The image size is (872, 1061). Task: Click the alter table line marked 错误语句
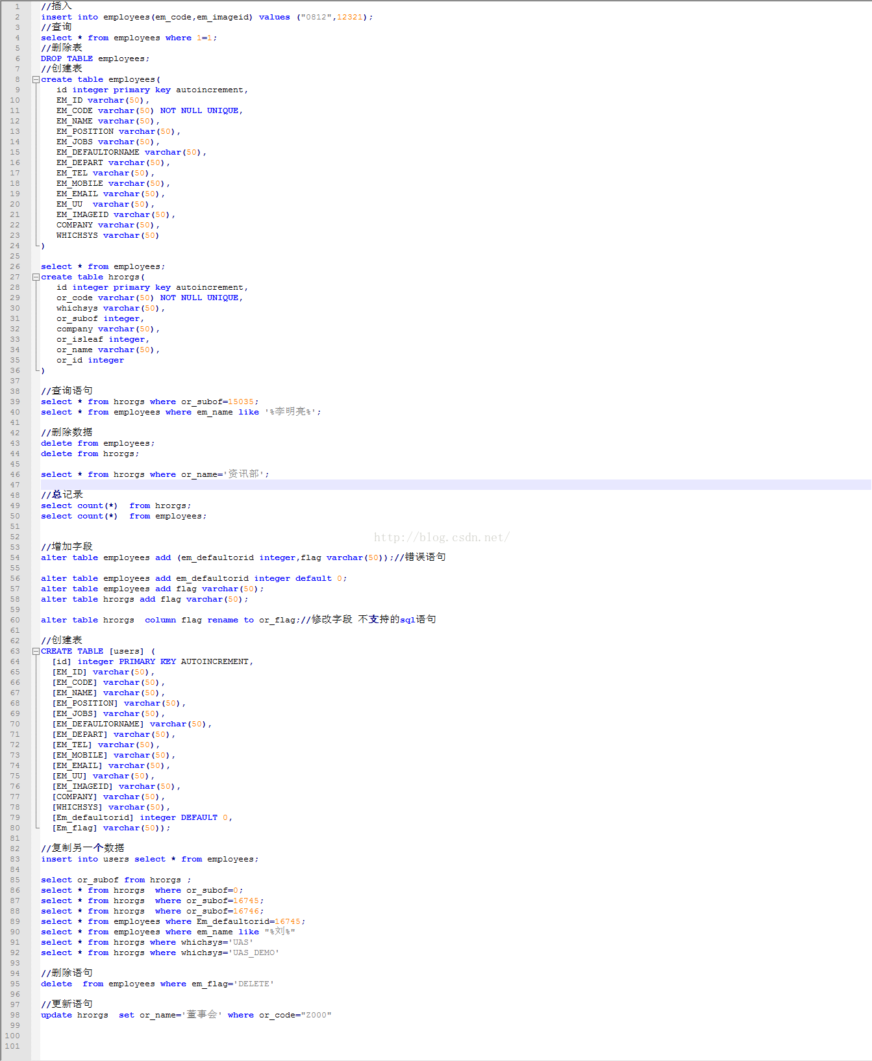[x=243, y=557]
